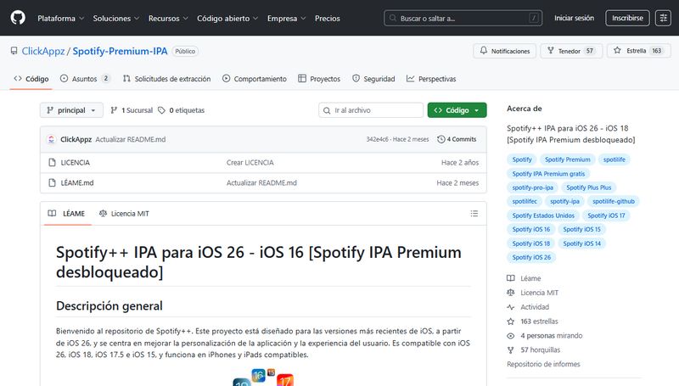View the 0 etiquetas tags link
The height and width of the screenshot is (386, 679).
pos(181,110)
